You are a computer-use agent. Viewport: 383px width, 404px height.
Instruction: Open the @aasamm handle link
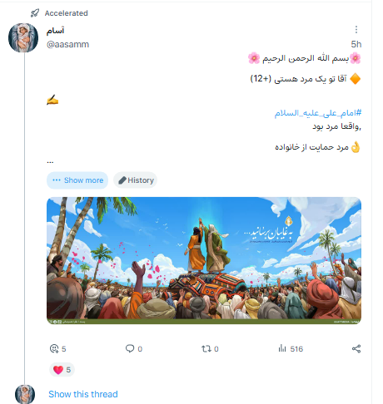tap(67, 44)
